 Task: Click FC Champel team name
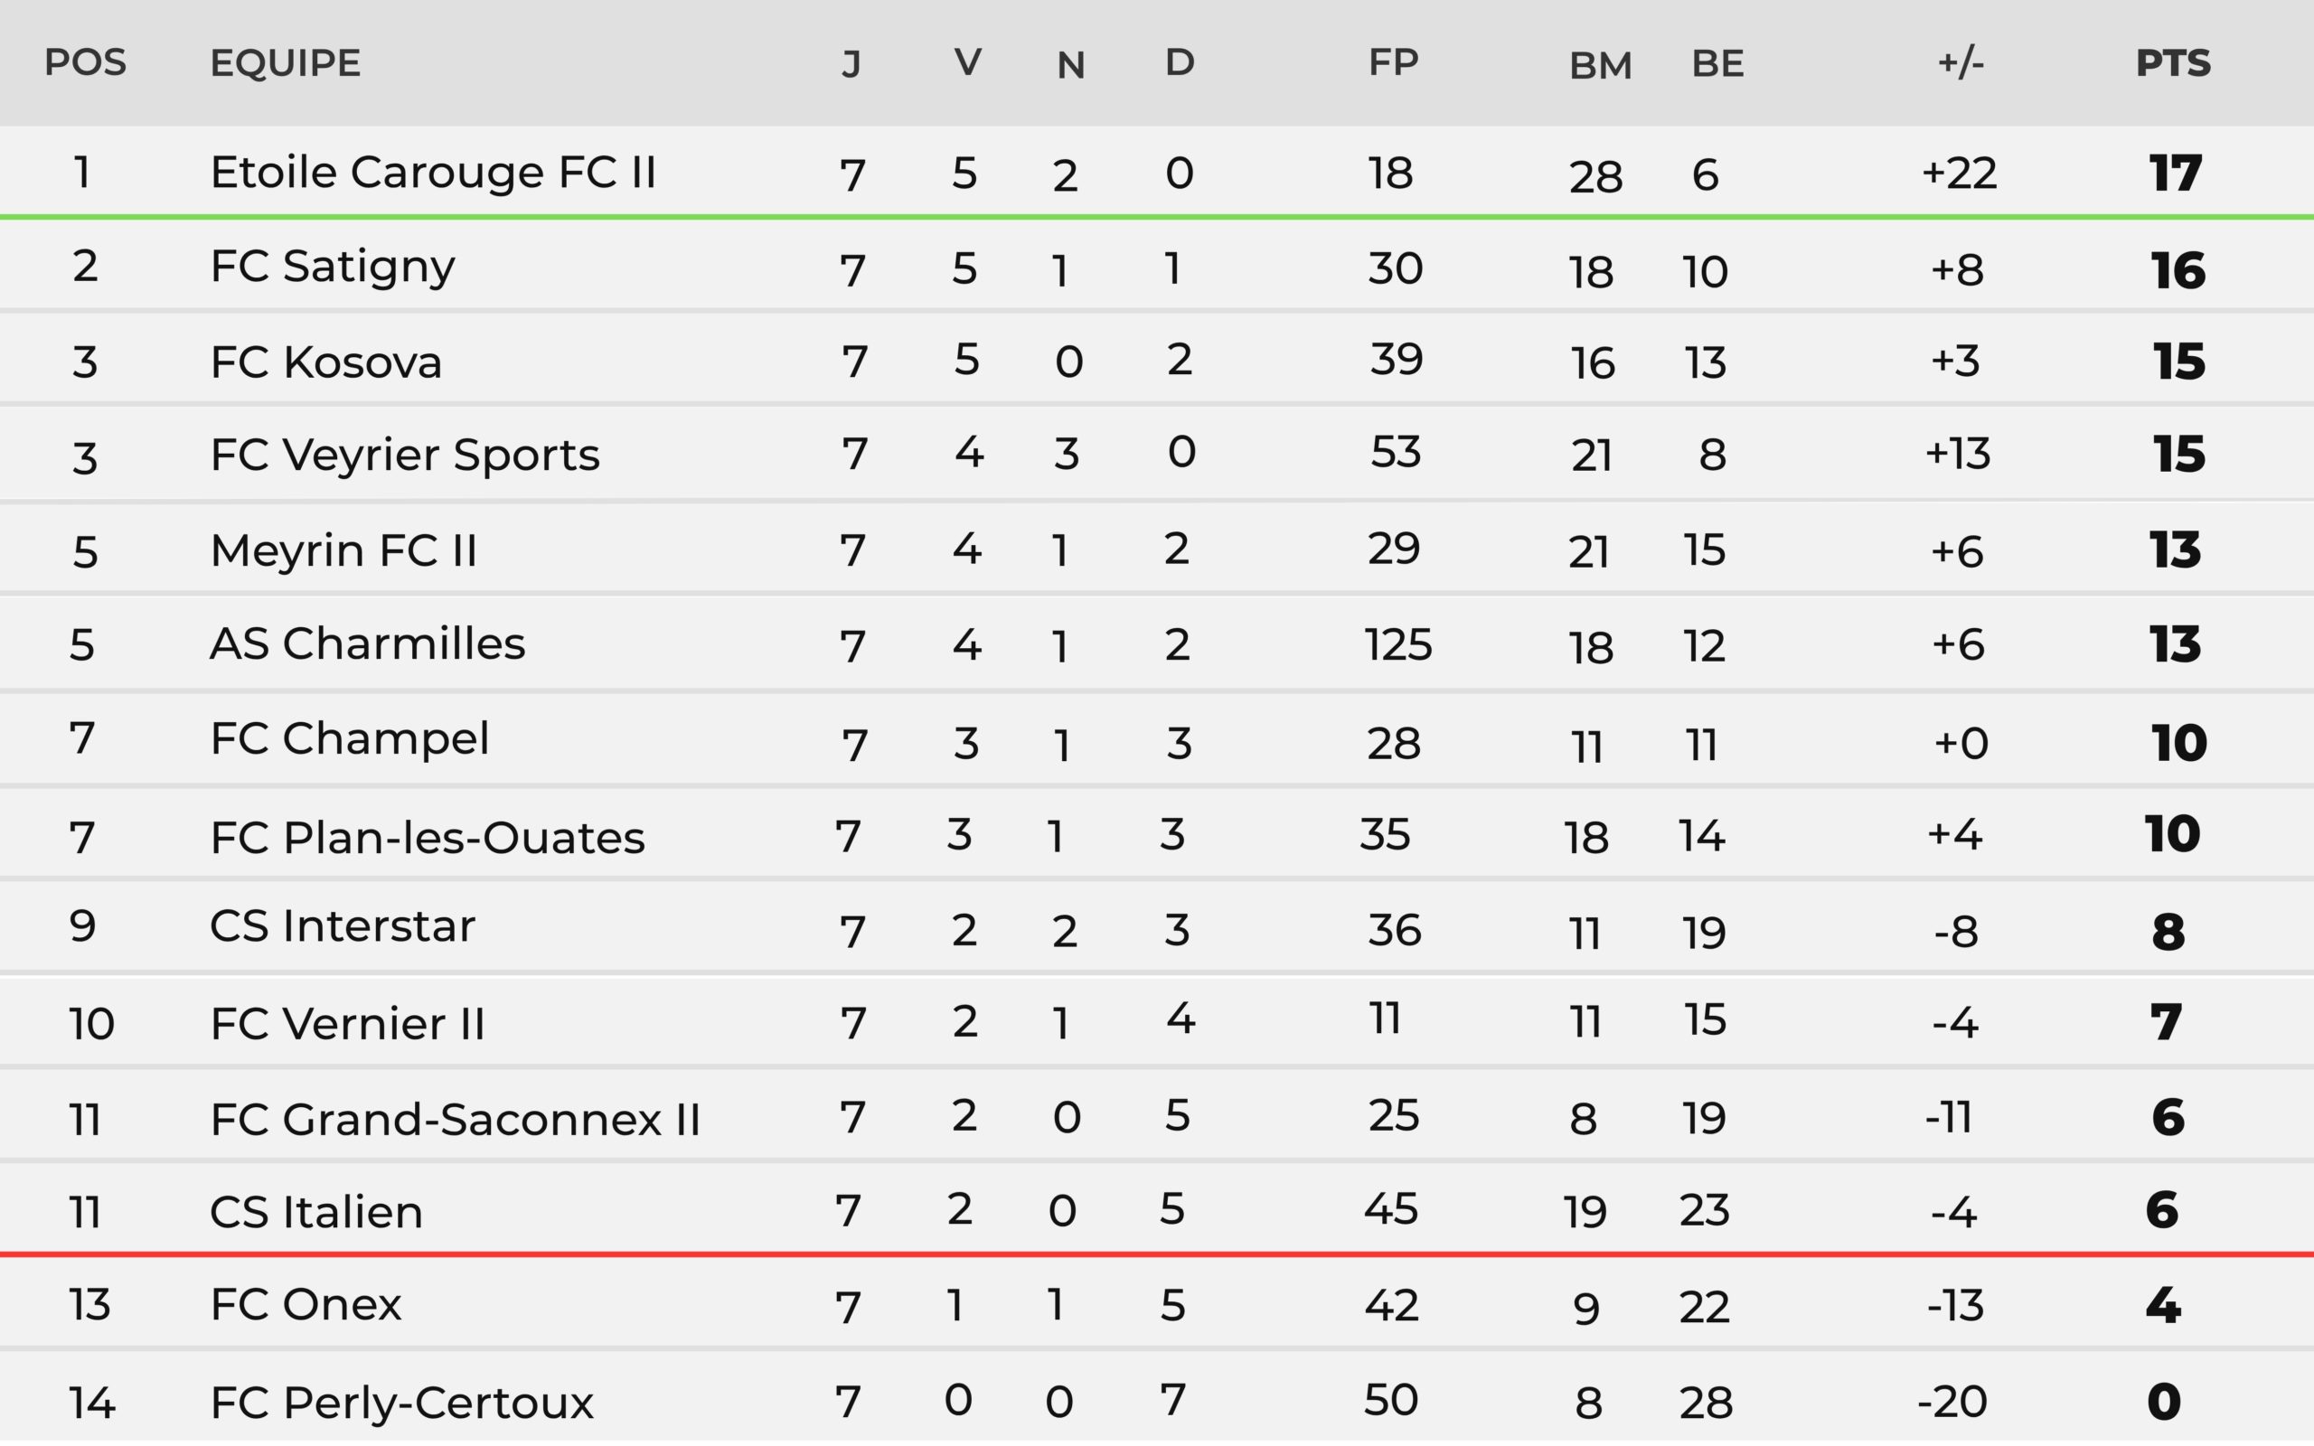[x=349, y=739]
